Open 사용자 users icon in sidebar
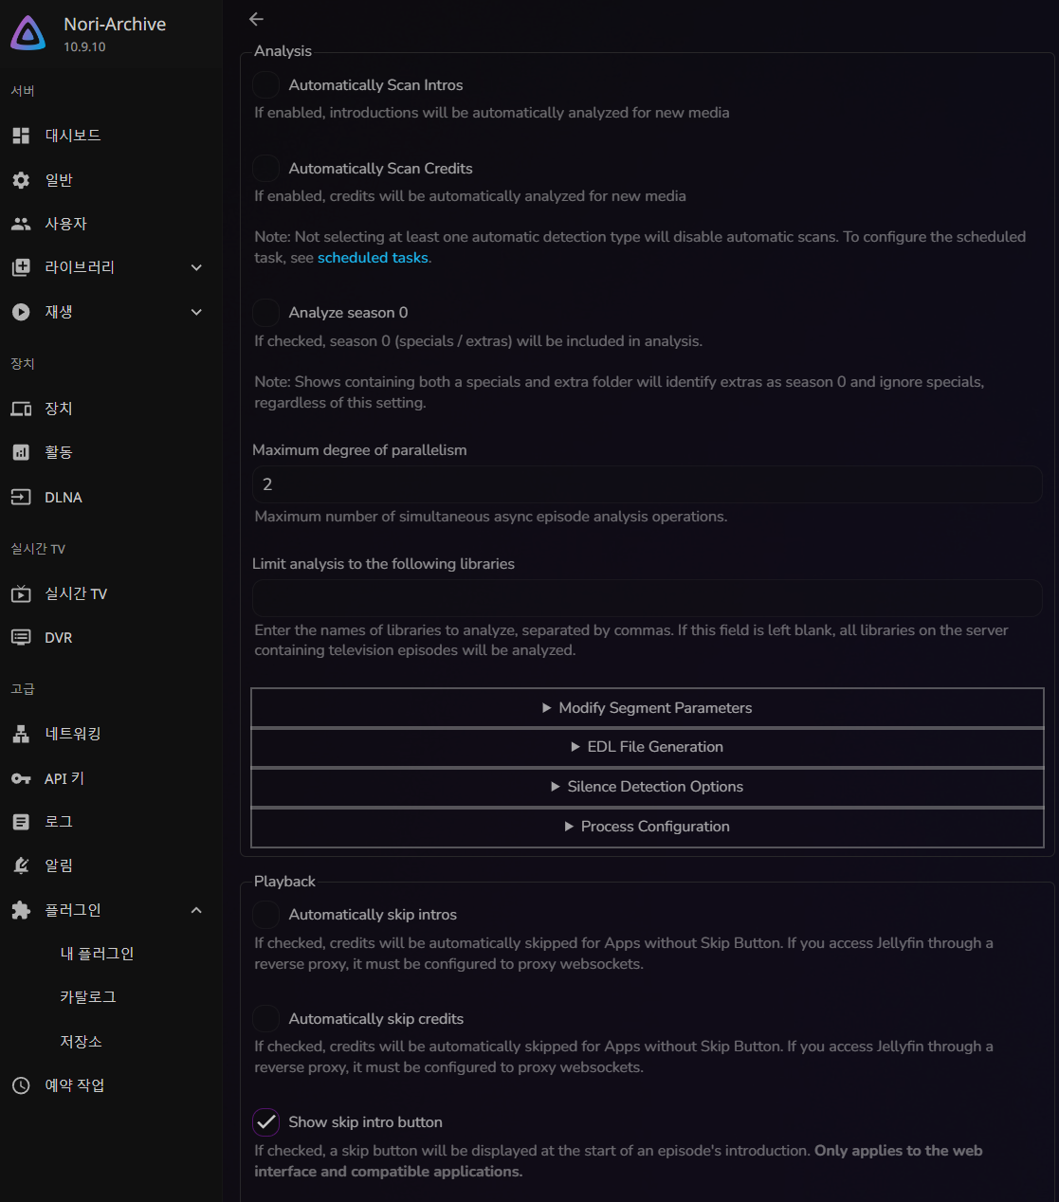 tap(21, 224)
